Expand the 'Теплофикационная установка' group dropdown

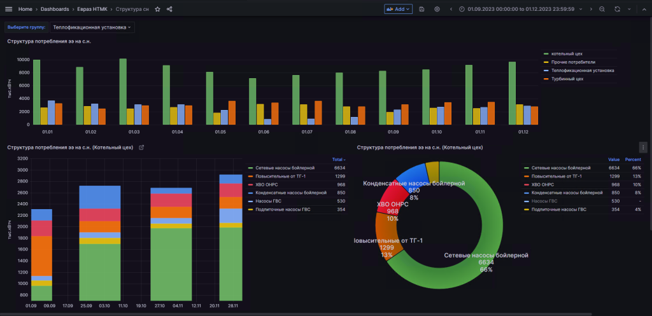point(92,27)
